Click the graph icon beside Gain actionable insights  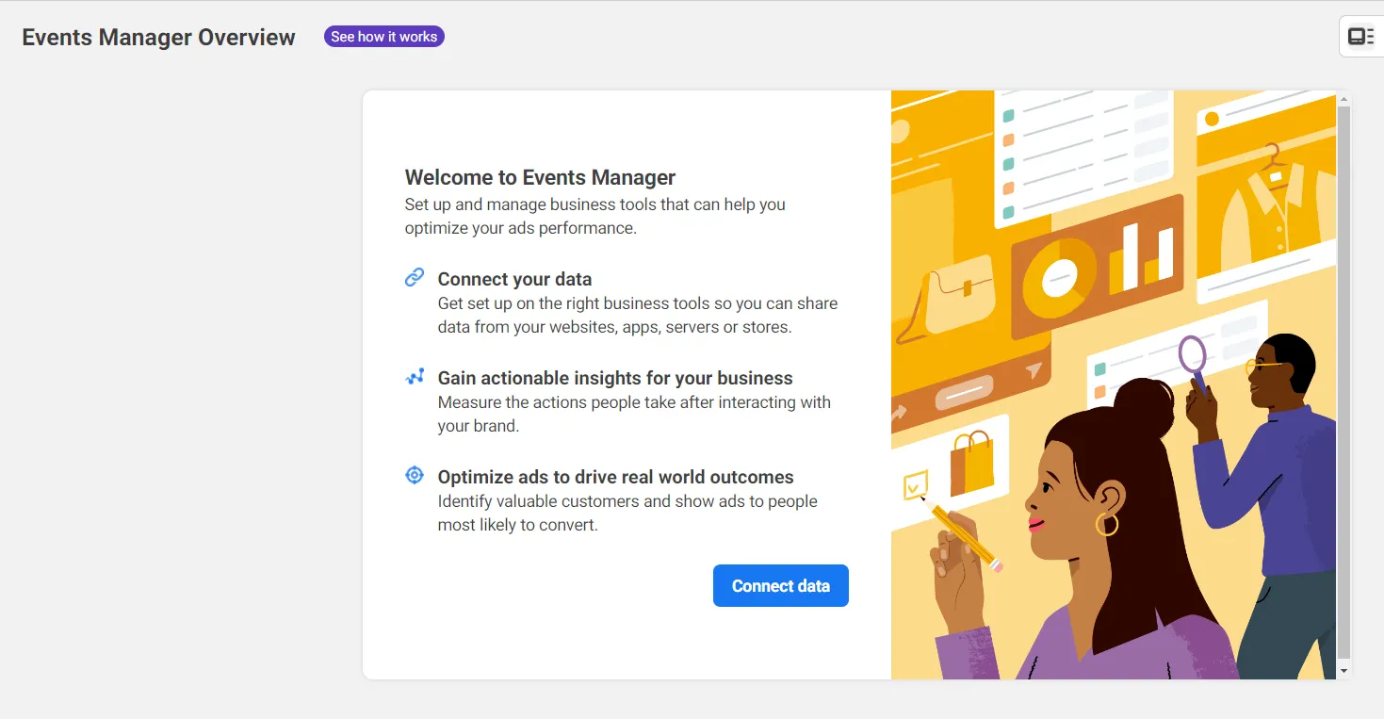[x=415, y=376]
